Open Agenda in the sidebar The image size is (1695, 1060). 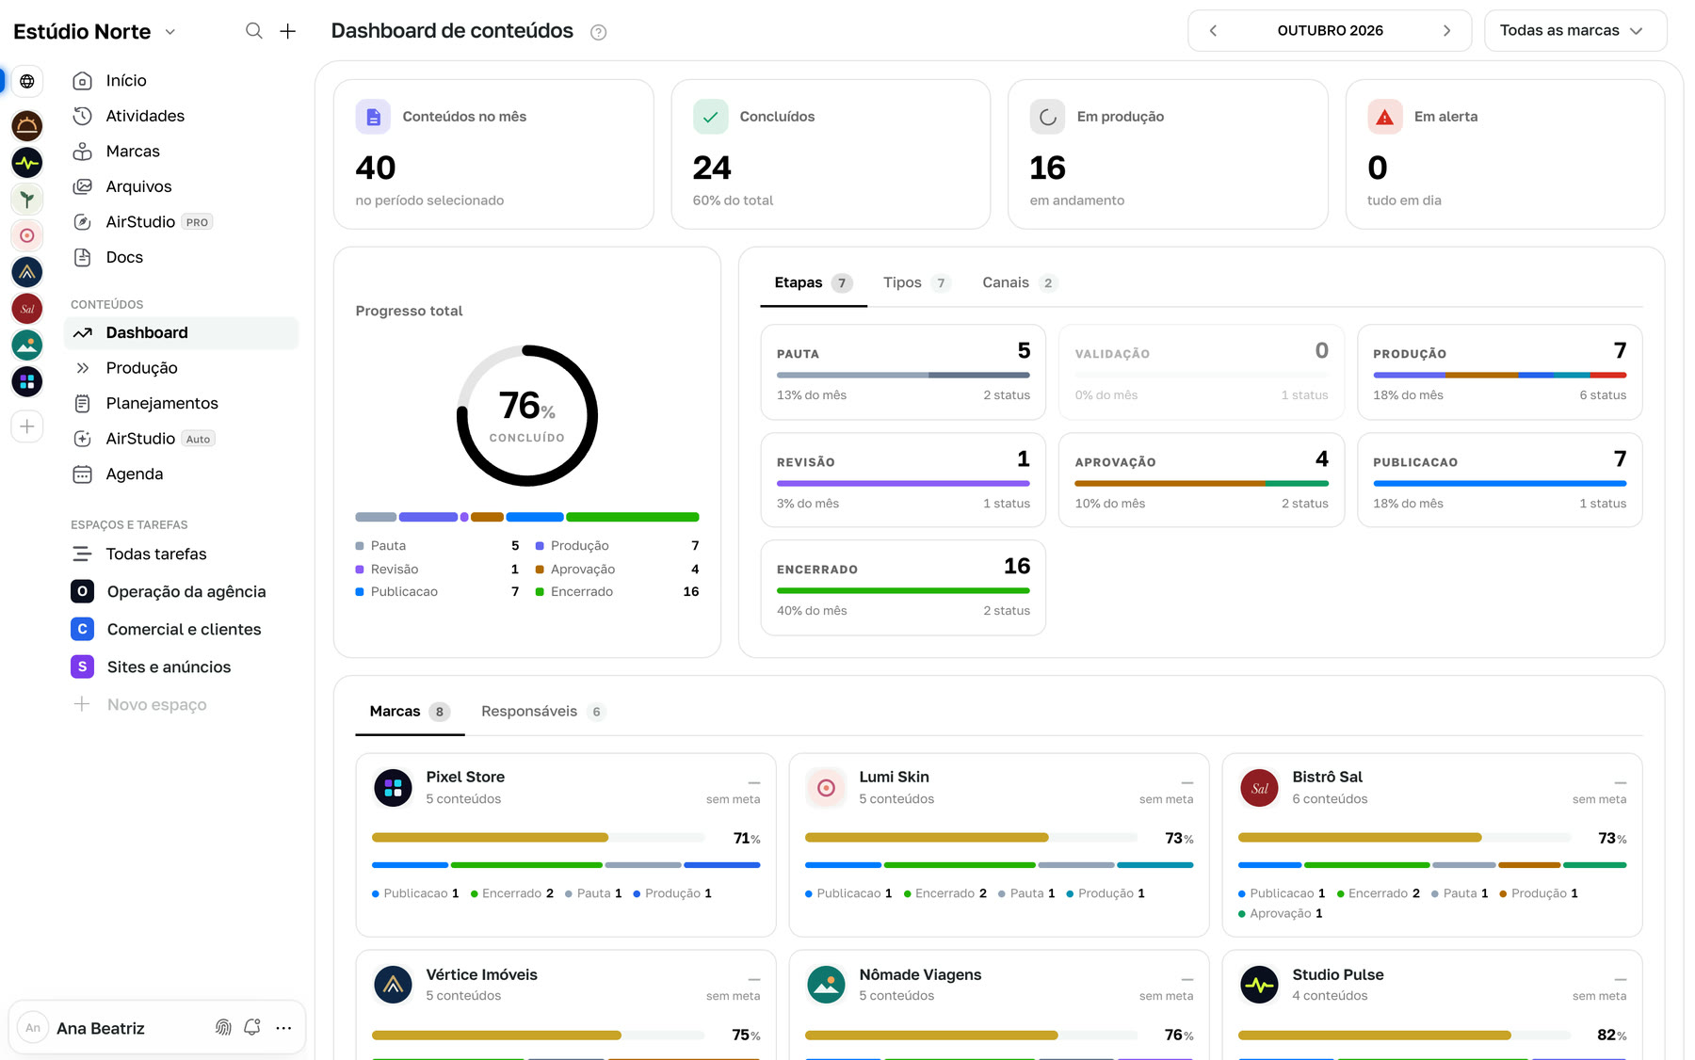182,474
